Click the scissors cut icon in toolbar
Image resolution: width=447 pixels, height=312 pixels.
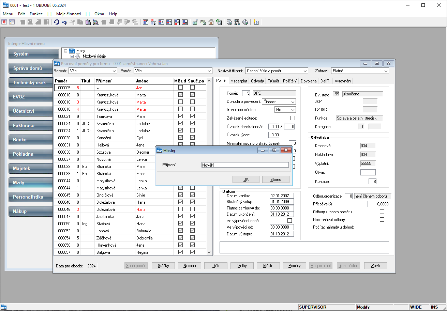click(x=72, y=22)
